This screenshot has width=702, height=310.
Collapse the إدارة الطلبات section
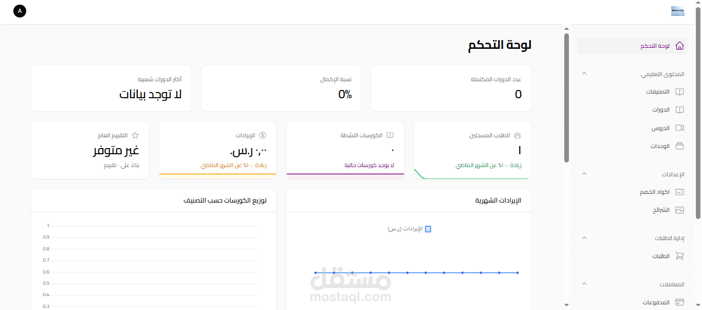(x=584, y=238)
